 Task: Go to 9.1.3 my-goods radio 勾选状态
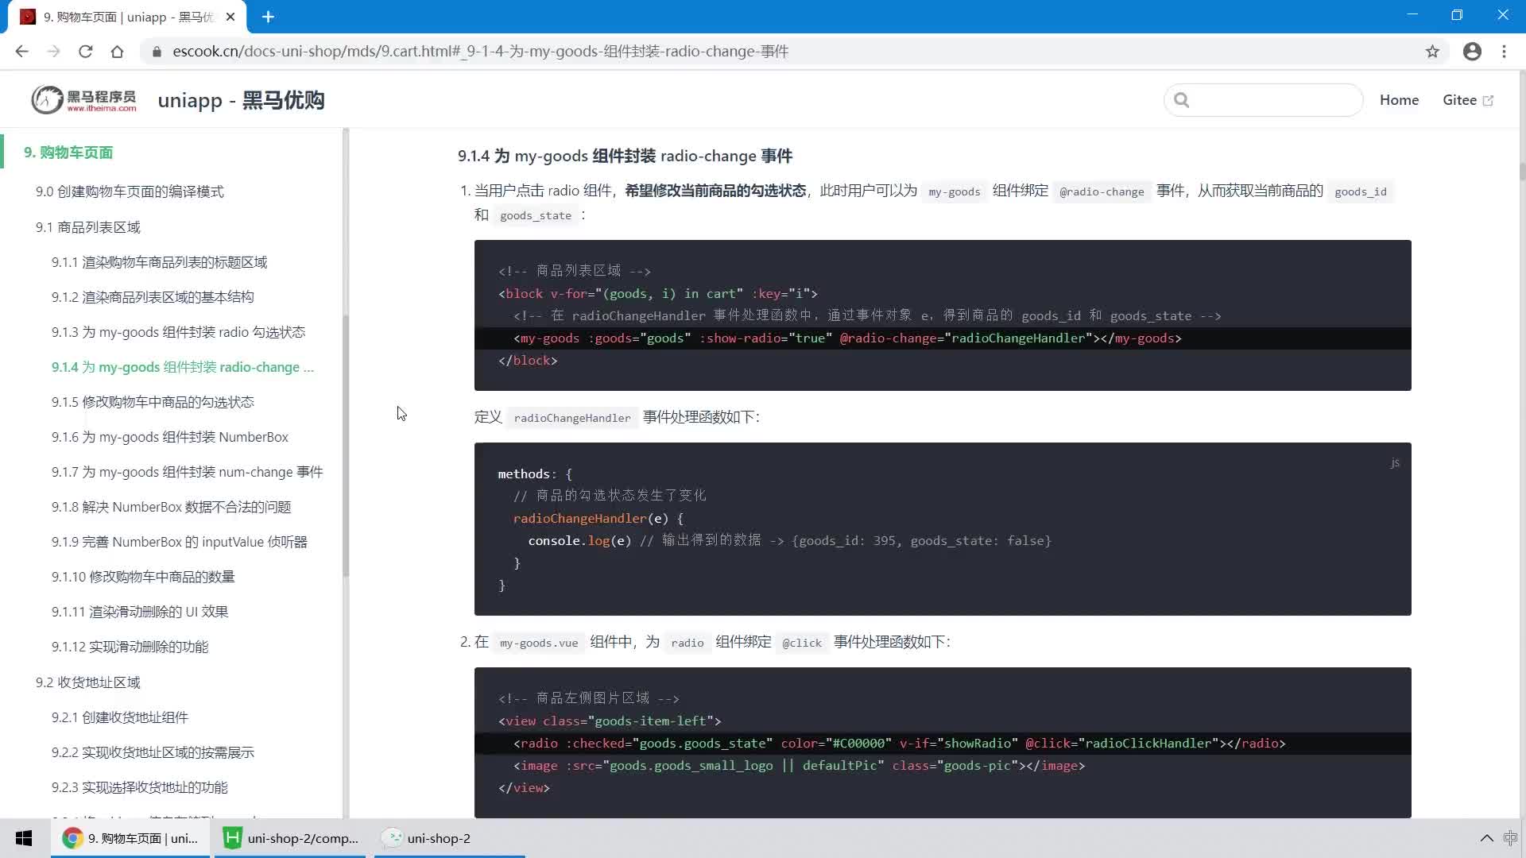pos(178,332)
